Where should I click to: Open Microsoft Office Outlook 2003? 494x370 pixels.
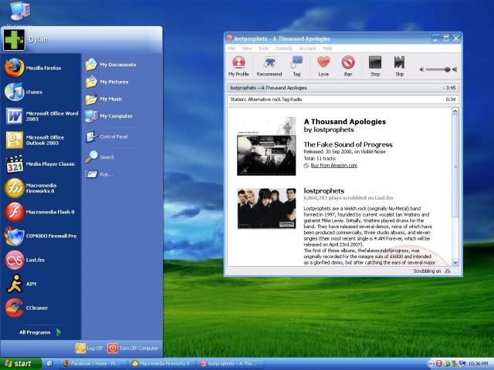coord(41,140)
